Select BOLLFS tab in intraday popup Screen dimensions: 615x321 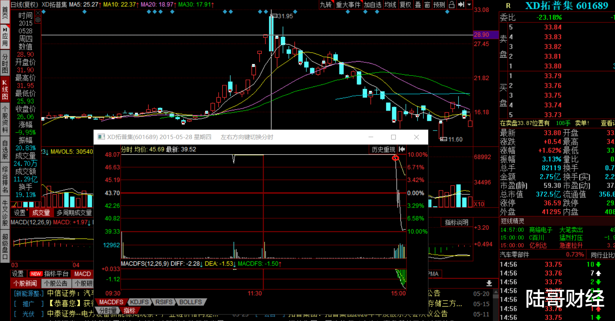191,302
